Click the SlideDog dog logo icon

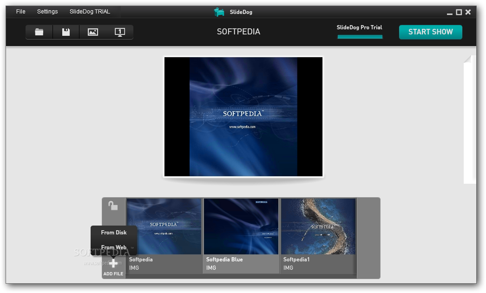coord(219,12)
